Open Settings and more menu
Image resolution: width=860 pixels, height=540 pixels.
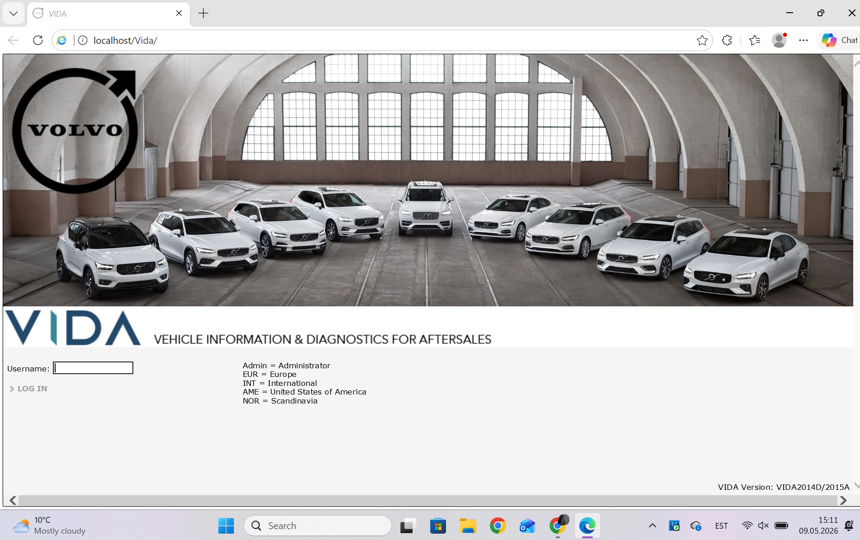click(x=803, y=40)
